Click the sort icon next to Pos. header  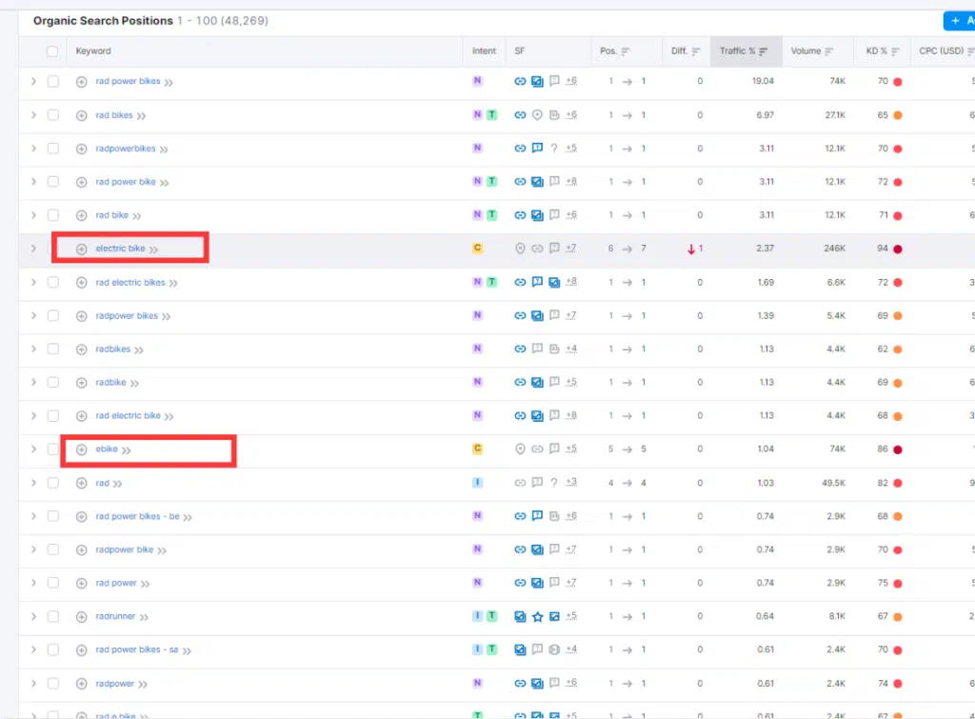tap(626, 51)
